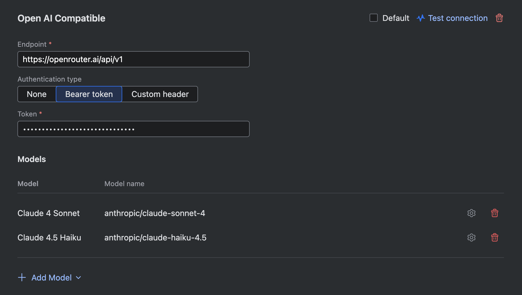Select None authentication type
This screenshot has height=295, width=522.
37,94
